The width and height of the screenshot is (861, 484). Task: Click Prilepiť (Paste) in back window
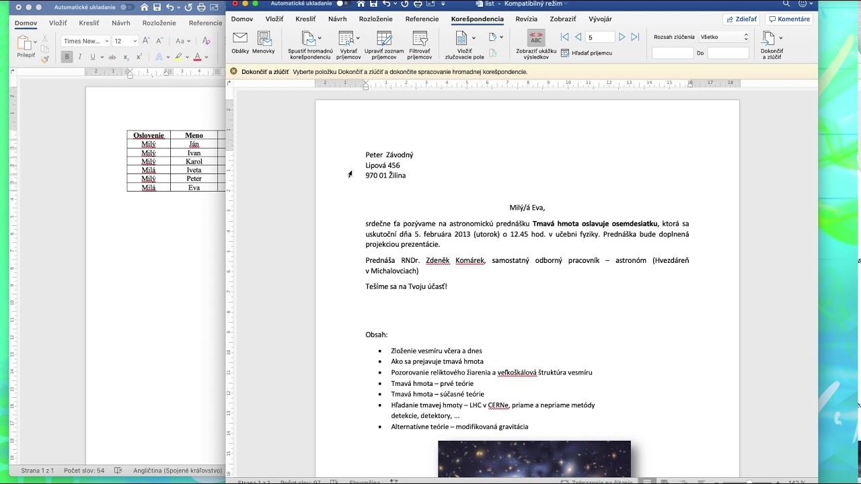[26, 47]
